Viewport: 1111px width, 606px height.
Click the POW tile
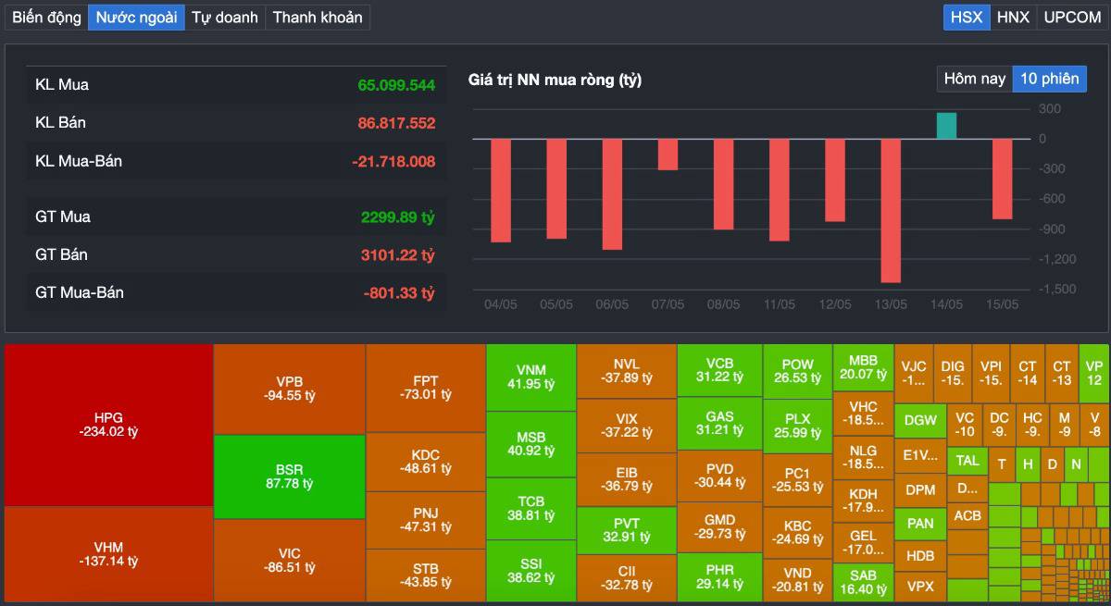(x=797, y=371)
